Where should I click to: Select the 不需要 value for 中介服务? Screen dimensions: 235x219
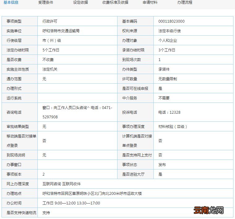[164, 98]
